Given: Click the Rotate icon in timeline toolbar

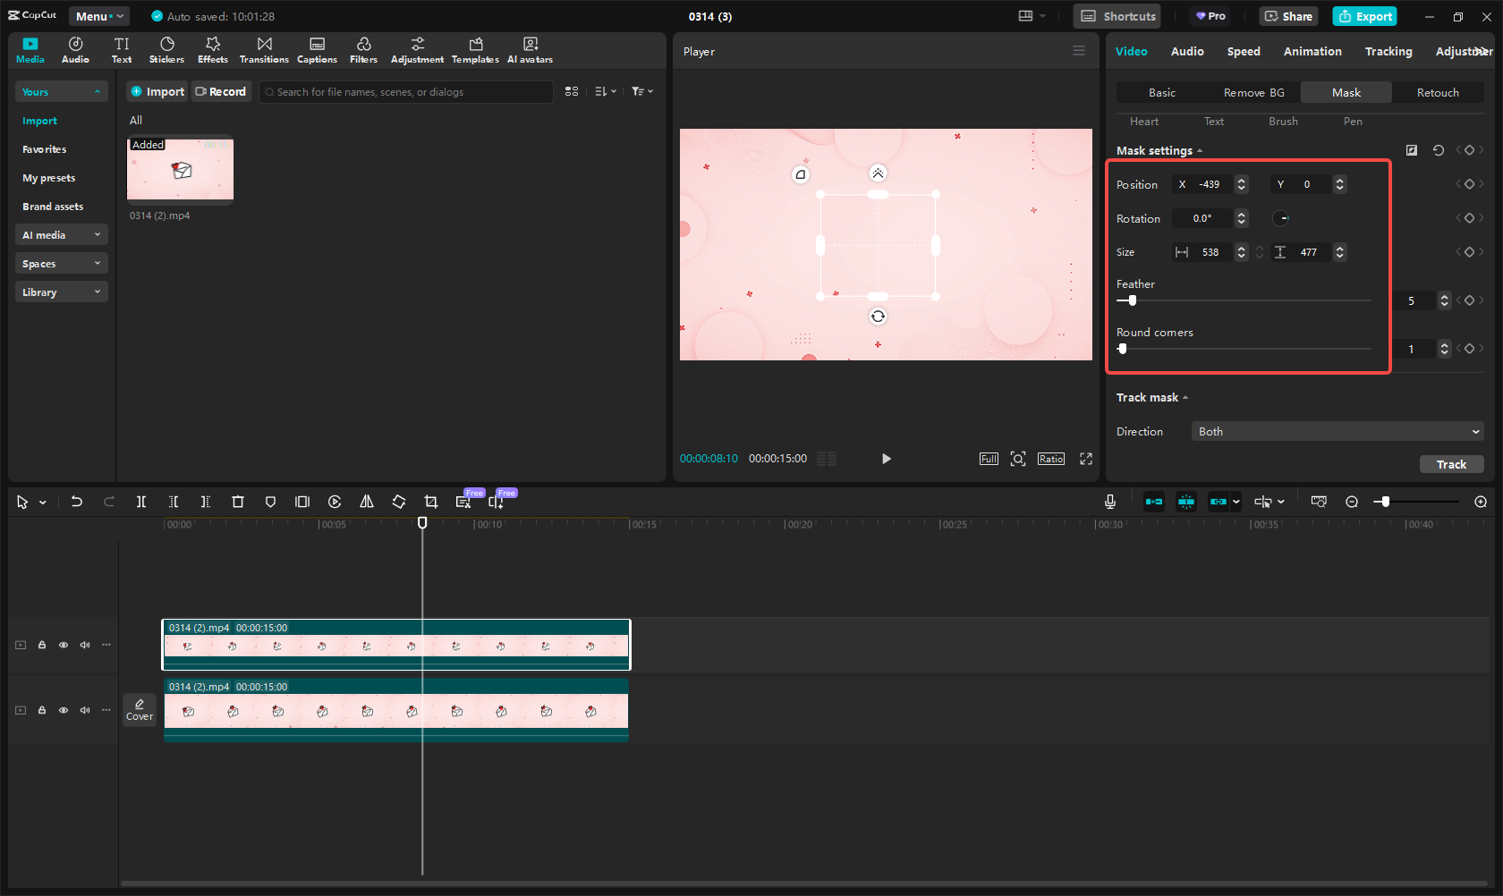Looking at the screenshot, I should [399, 502].
